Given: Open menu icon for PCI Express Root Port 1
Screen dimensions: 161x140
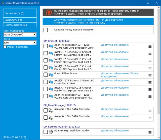Looking at the screenshot, I should [x=150, y=61].
